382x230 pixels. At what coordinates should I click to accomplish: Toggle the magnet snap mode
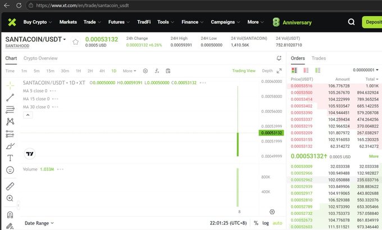pyautogui.click(x=10, y=215)
